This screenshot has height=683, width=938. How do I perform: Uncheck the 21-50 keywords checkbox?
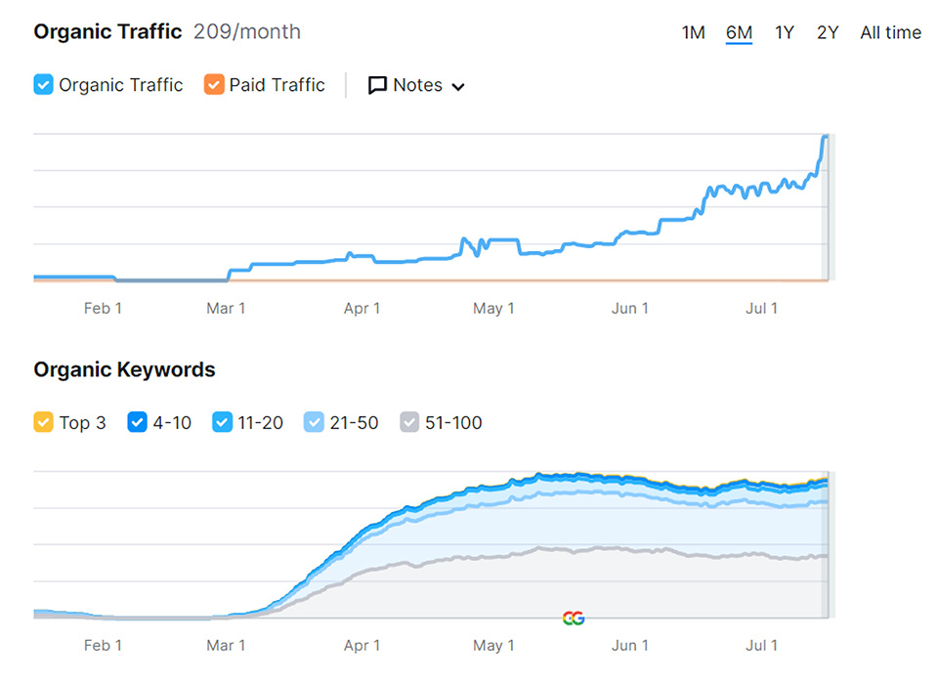(x=314, y=423)
